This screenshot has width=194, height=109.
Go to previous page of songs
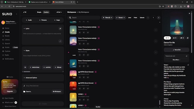(148, 18)
